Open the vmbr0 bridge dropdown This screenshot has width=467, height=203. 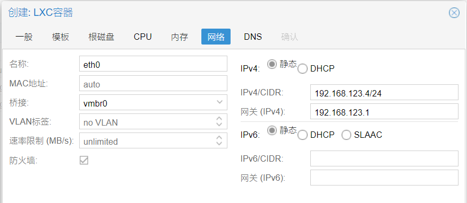[219, 102]
